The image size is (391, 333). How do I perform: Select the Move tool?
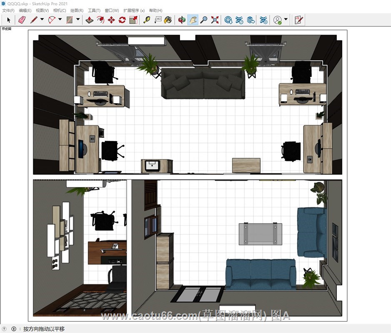pos(111,20)
